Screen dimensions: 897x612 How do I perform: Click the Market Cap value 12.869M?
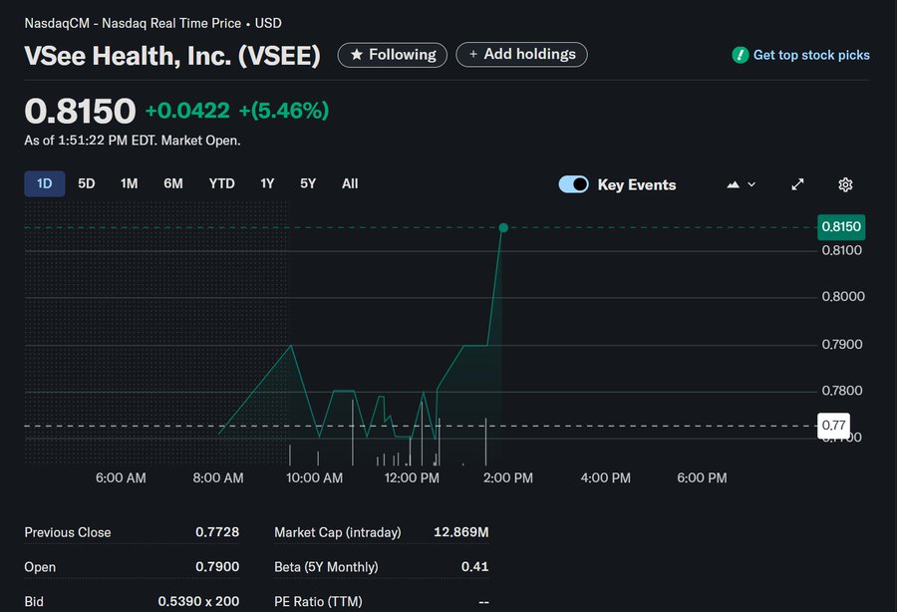[461, 532]
